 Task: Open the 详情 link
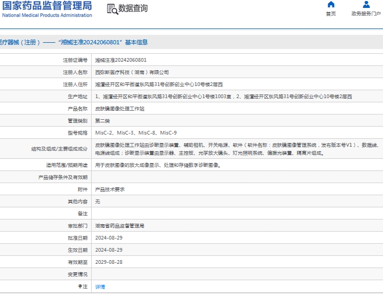click(x=100, y=287)
